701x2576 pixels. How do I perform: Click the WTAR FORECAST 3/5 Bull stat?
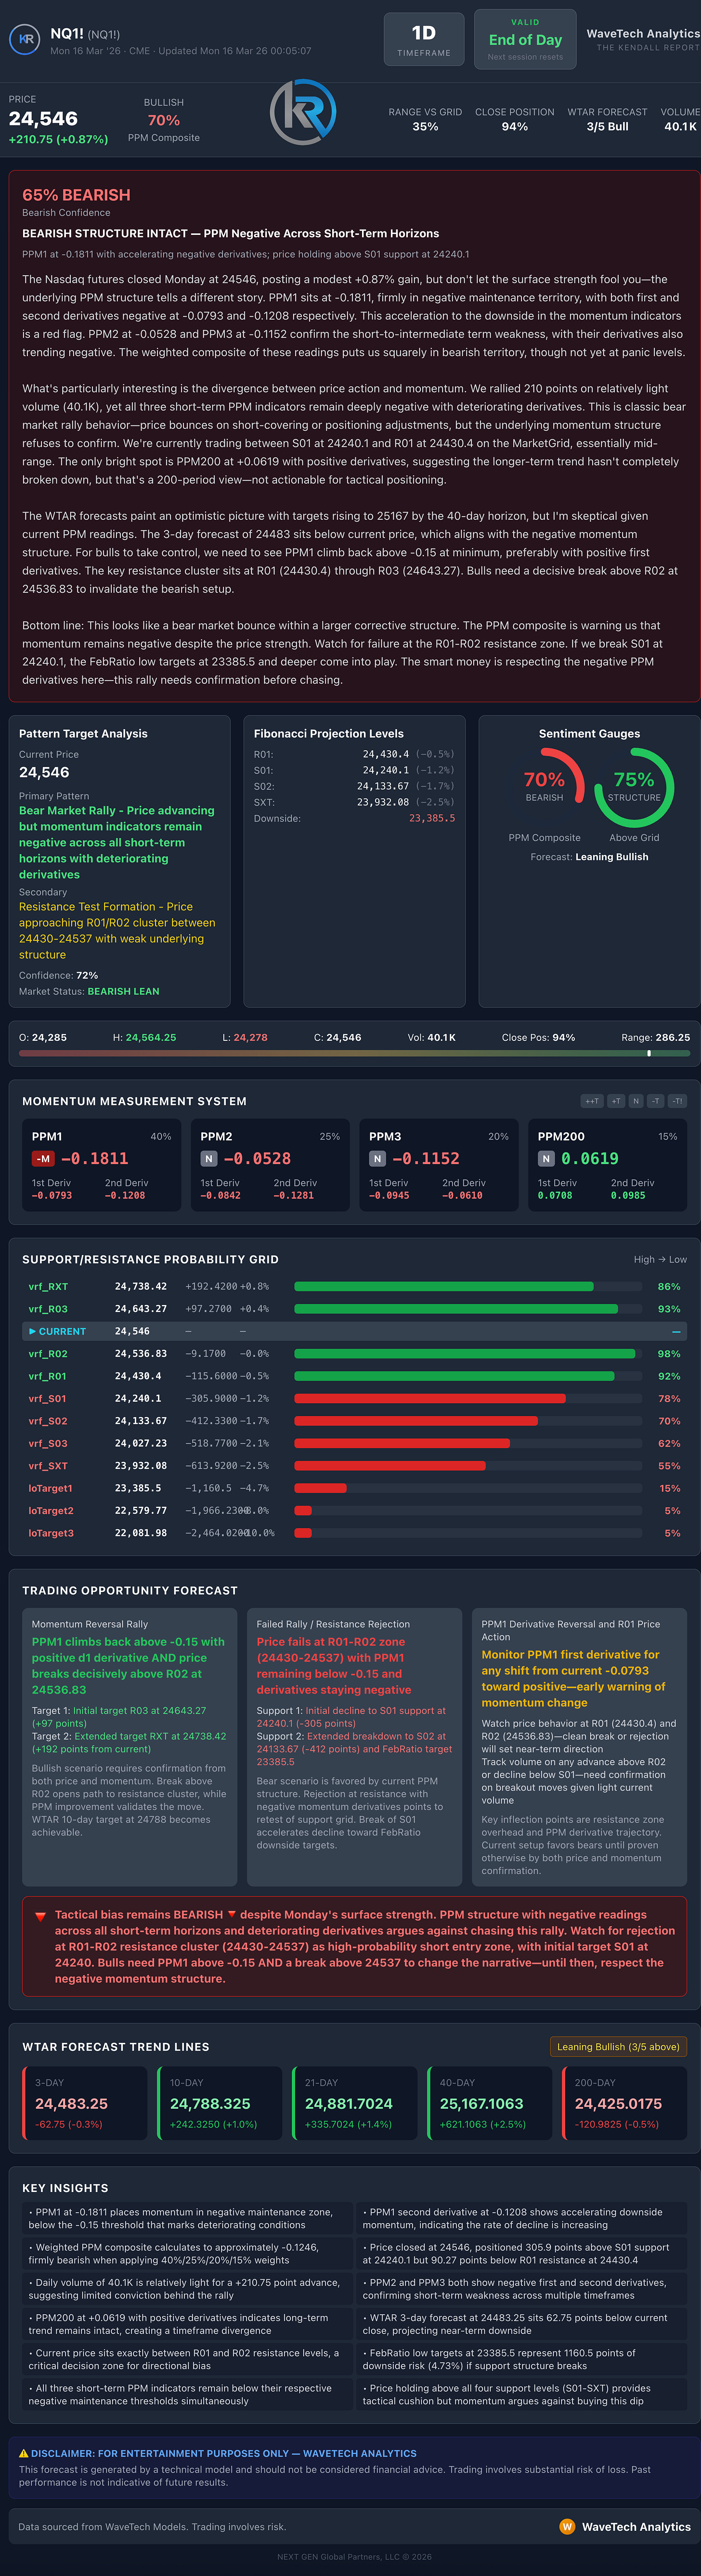(x=607, y=120)
